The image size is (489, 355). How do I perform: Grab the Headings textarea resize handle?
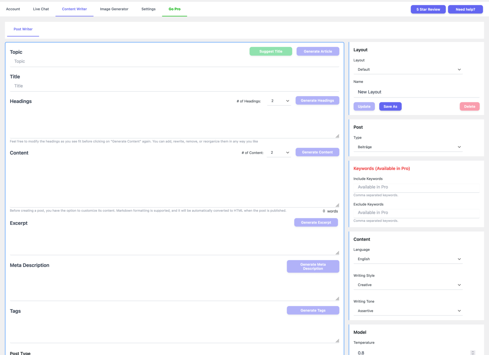(x=337, y=136)
